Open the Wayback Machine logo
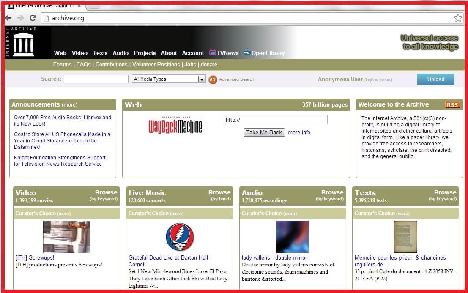 coord(175,126)
